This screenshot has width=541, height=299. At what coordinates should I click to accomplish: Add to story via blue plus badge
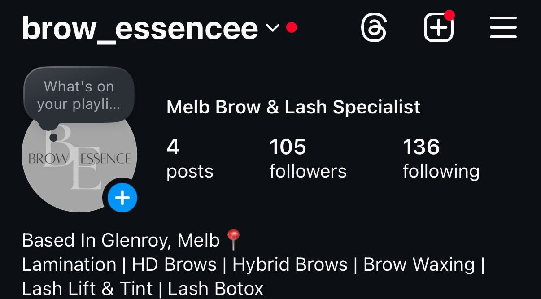point(122,198)
